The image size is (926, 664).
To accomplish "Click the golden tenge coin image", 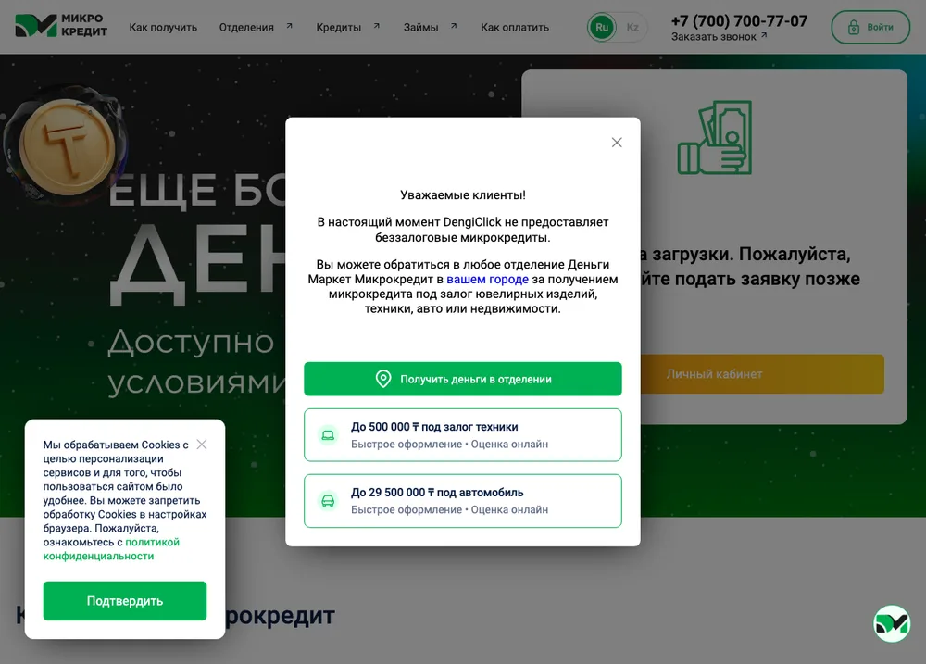I will pos(66,146).
